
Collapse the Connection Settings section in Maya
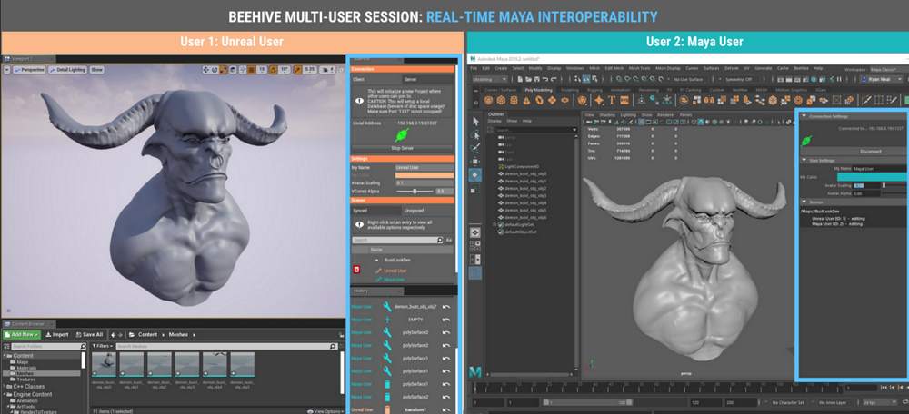tap(804, 116)
